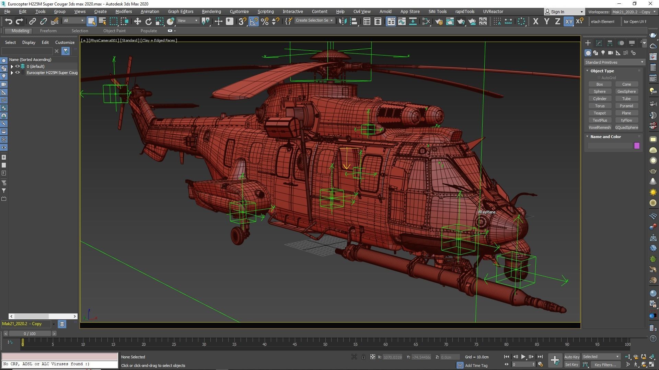Open the Graph Editors menu
659x370 pixels.
pyautogui.click(x=181, y=12)
